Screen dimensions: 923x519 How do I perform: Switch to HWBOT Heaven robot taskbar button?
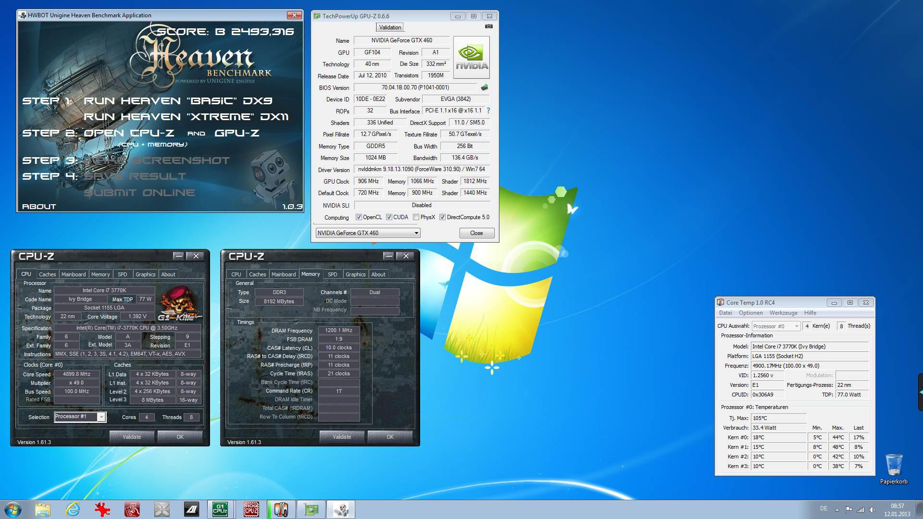341,509
